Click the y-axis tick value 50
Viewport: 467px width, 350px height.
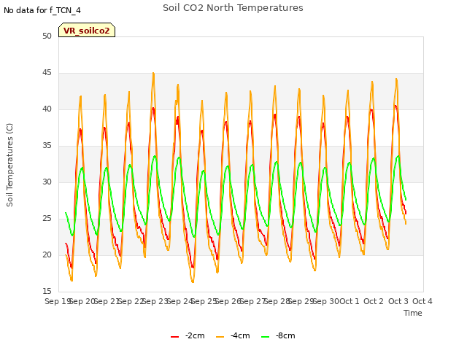pyautogui.click(x=47, y=36)
